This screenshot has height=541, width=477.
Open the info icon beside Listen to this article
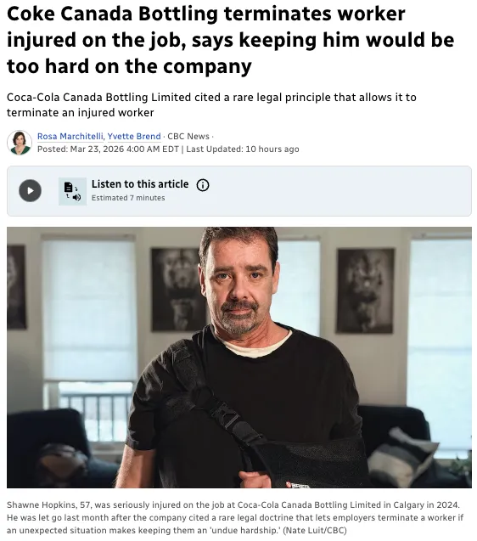click(x=203, y=185)
